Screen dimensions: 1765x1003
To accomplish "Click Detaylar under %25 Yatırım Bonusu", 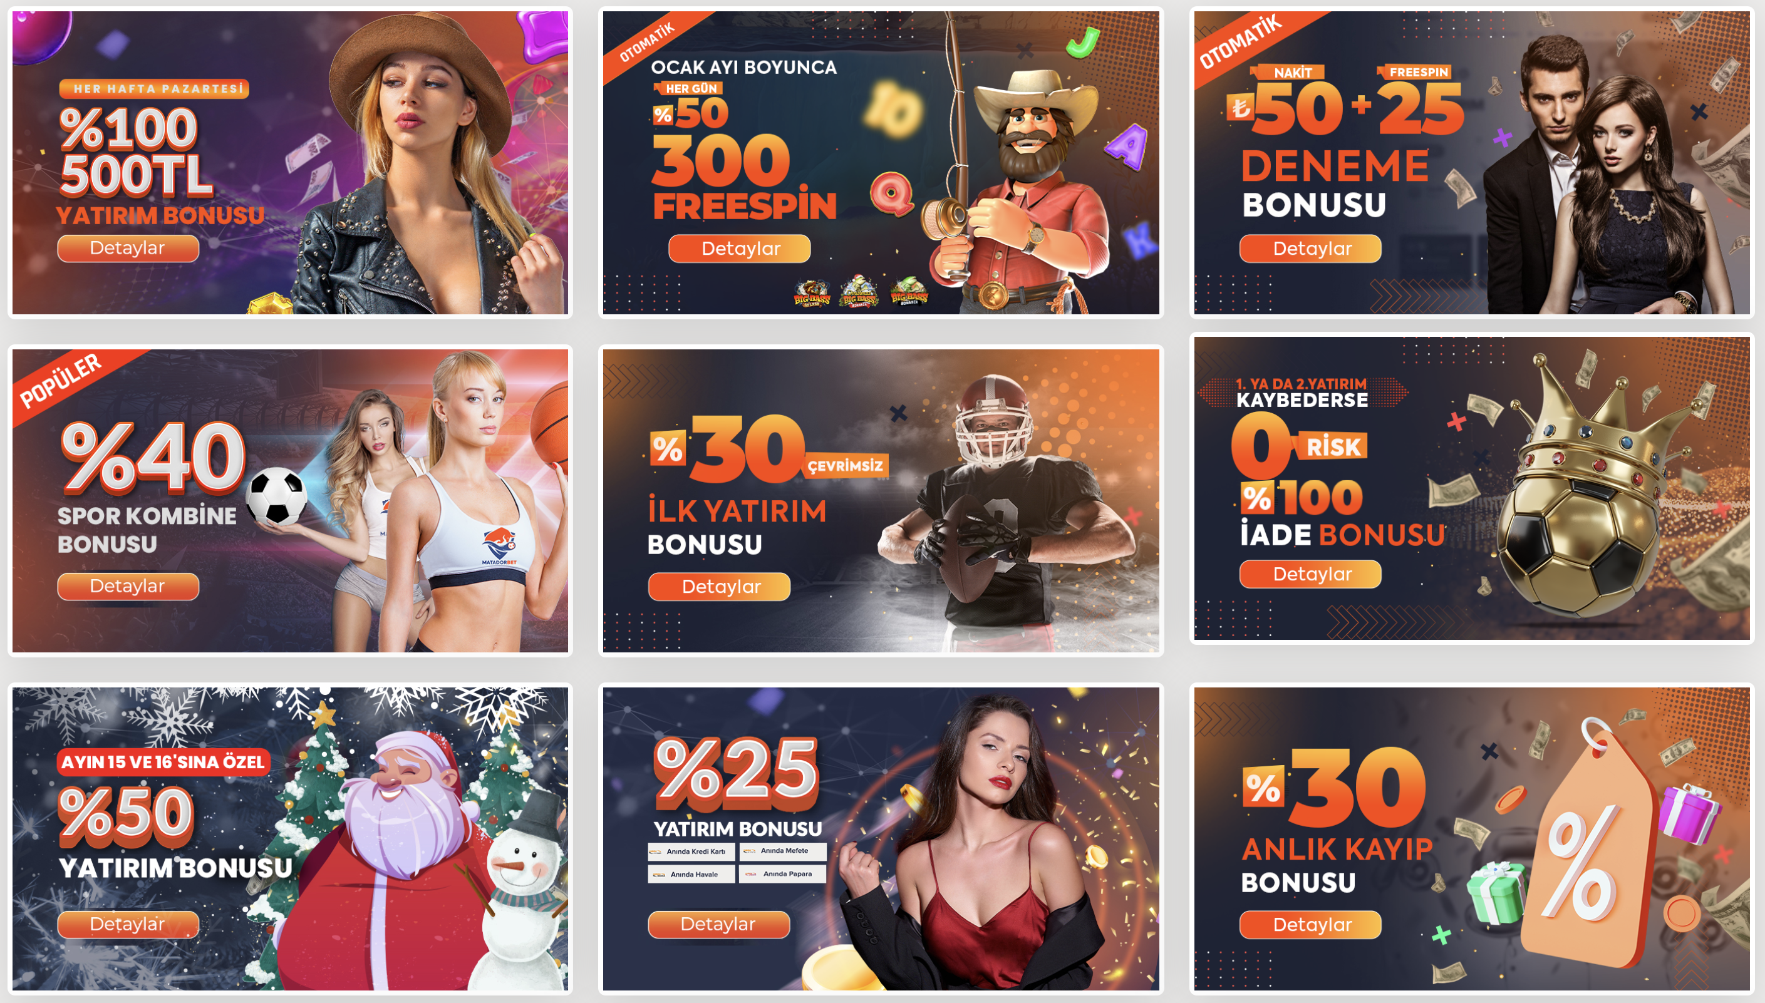I will (719, 925).
